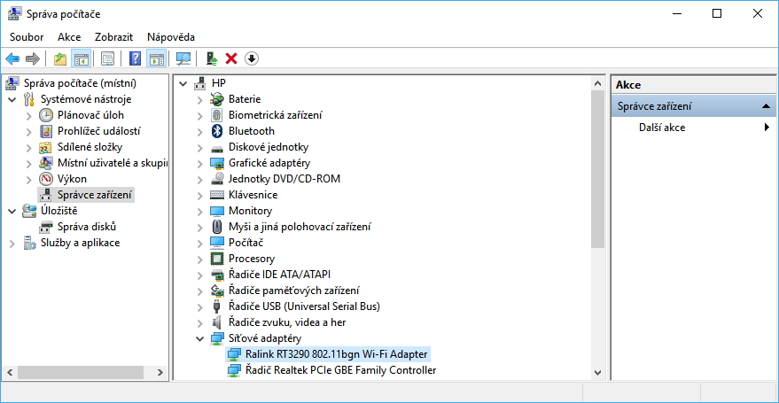Screen dimensions: 779x403
Task: Click the Update driver toolbar icon
Action: pyautogui.click(x=212, y=59)
